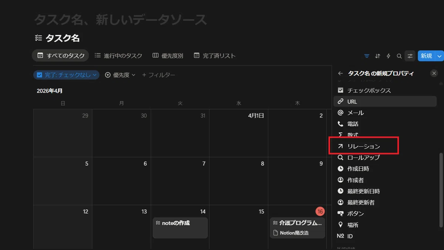
Task: Open the view settings sliders icon
Action: click(x=410, y=56)
